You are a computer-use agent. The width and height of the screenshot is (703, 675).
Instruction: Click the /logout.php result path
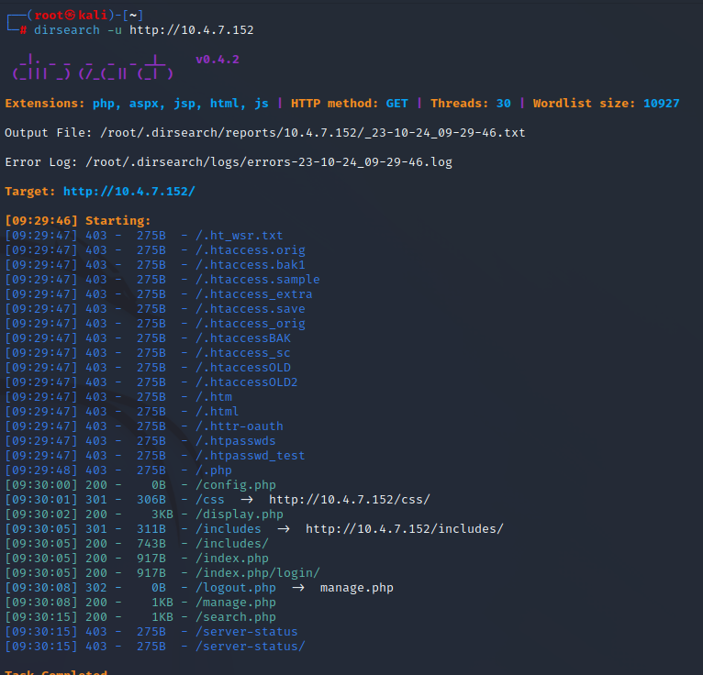point(236,588)
